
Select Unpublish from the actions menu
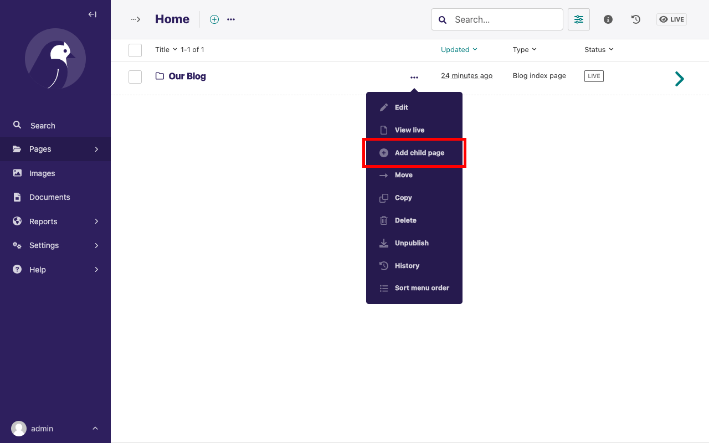pyautogui.click(x=412, y=243)
